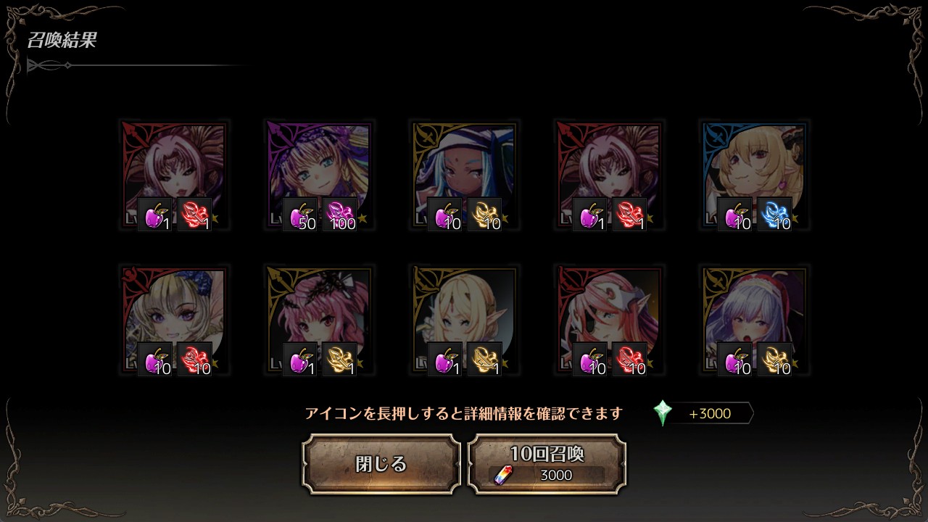Click gold ribbon icon on dark-skinned character
This screenshot has width=928, height=522.
484,215
